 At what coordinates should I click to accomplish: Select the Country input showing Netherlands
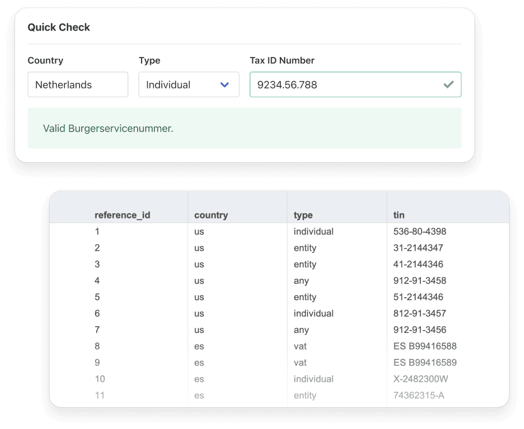click(78, 84)
